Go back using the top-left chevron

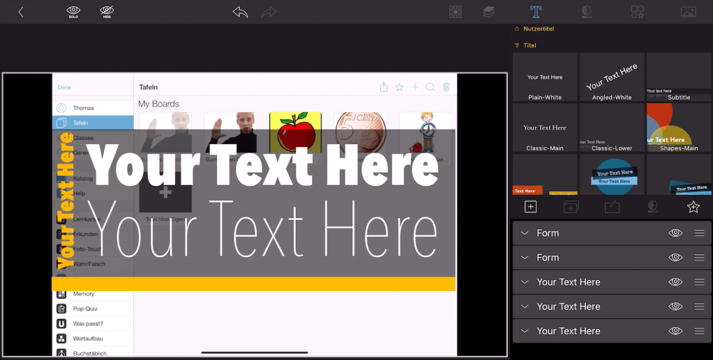pos(21,12)
